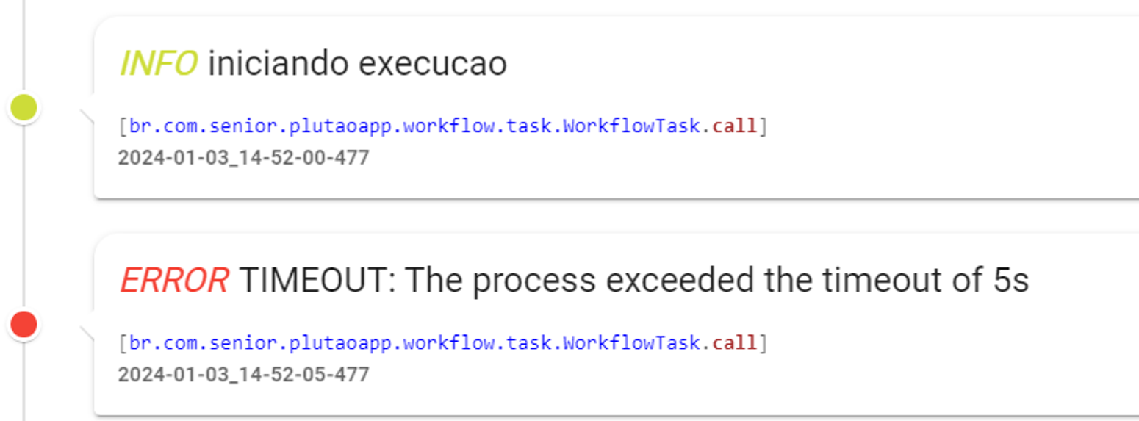
Task: Click the italic INFO severity label
Action: 158,65
